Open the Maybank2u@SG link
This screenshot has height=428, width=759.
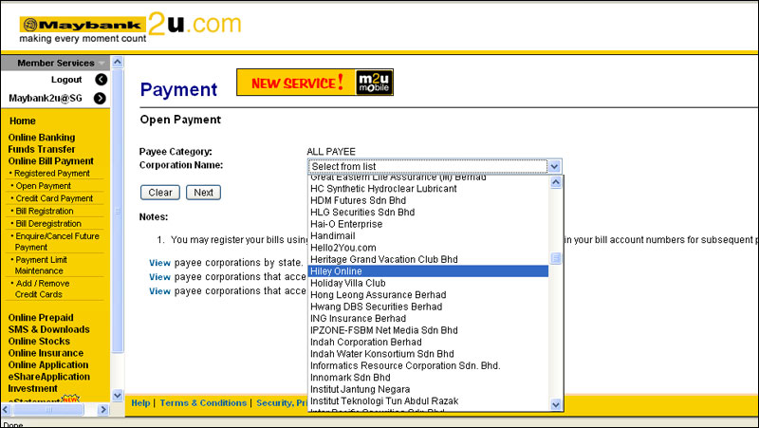point(46,99)
